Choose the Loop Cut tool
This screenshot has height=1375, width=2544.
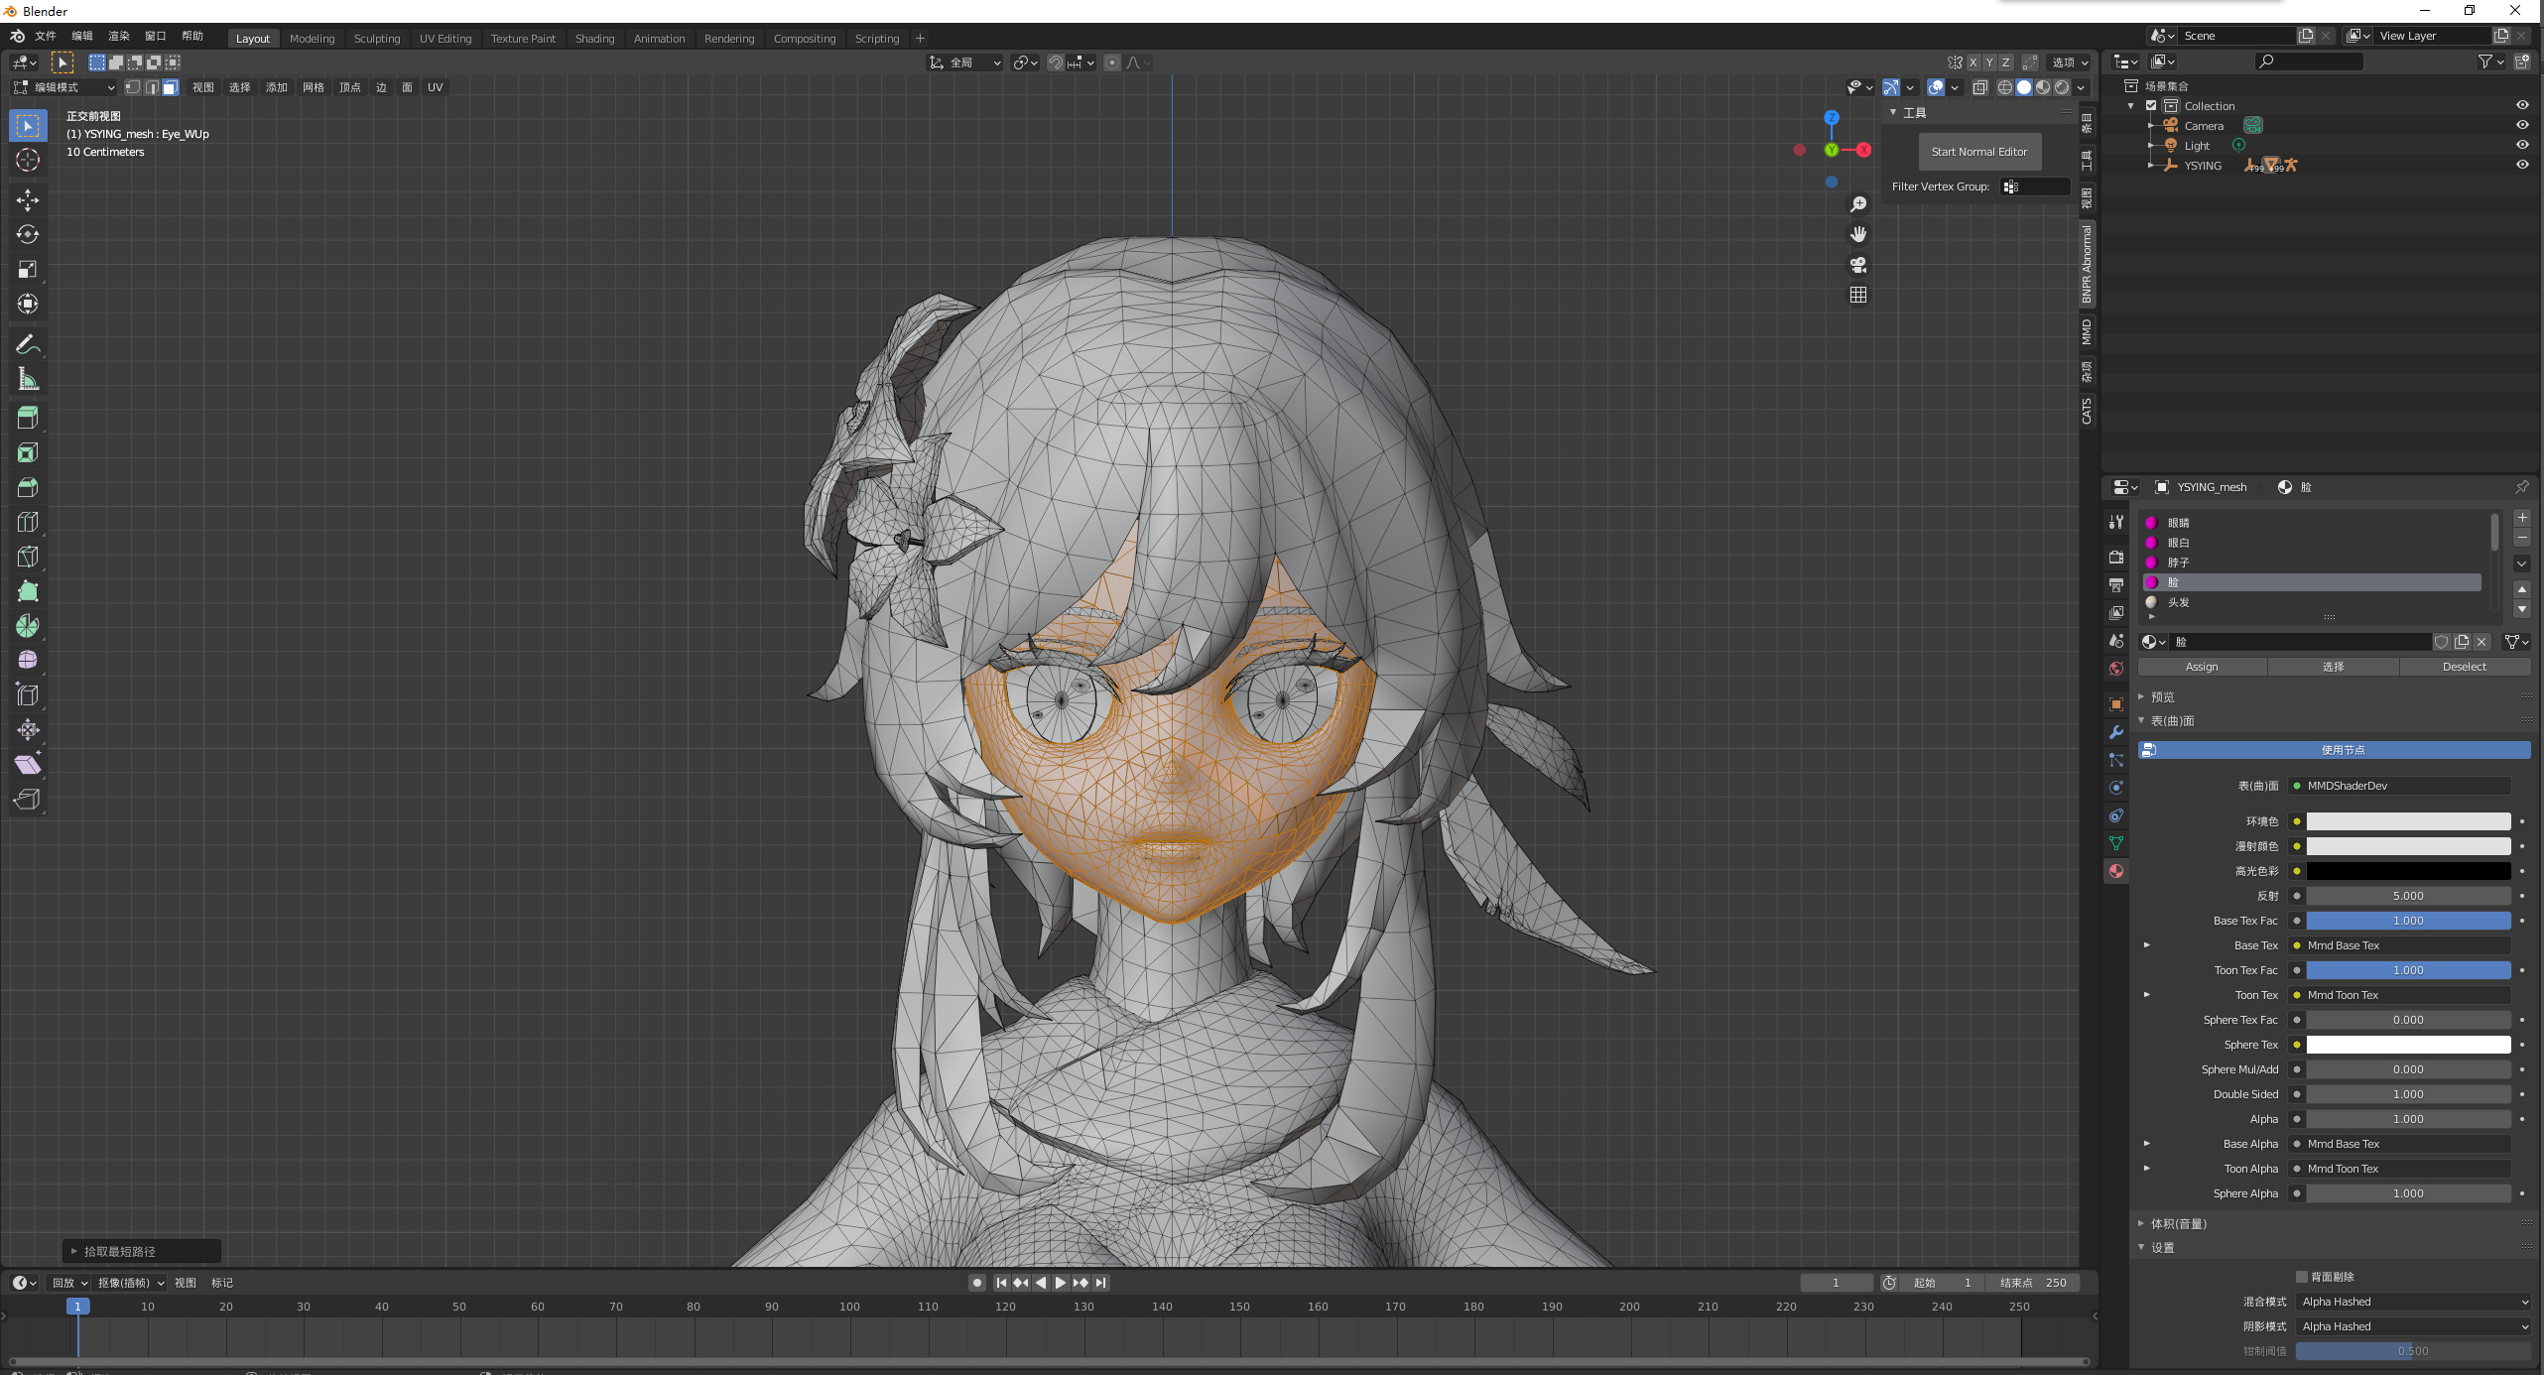click(28, 522)
